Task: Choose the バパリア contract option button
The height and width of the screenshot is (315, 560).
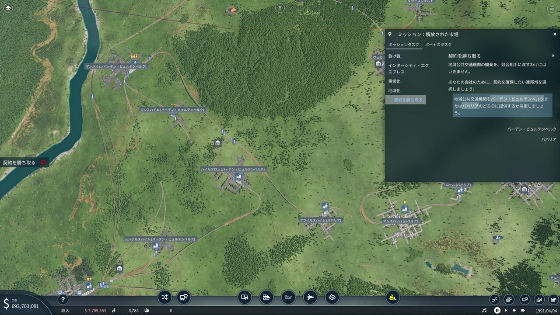Action: point(549,139)
